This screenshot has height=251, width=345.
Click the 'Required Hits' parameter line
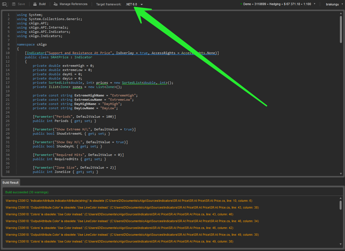tap(78, 155)
